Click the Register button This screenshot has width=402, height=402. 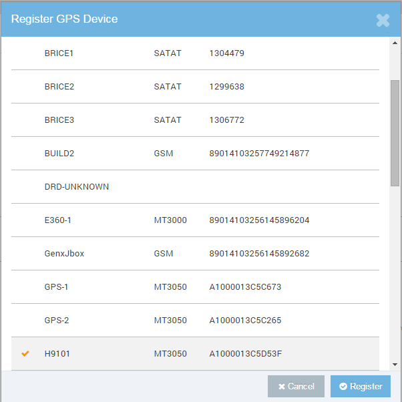(361, 386)
